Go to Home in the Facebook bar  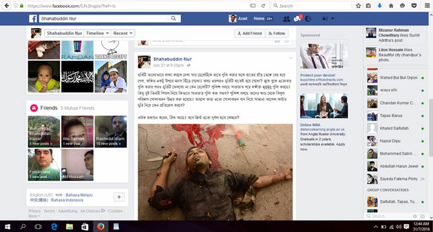tap(259, 18)
